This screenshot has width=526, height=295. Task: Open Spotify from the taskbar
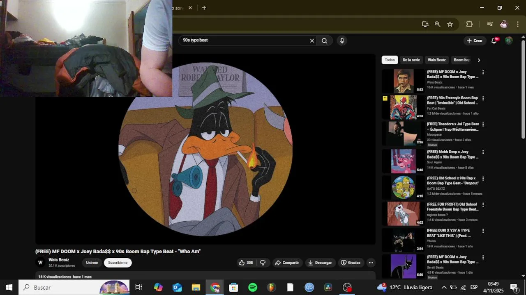coord(253,288)
